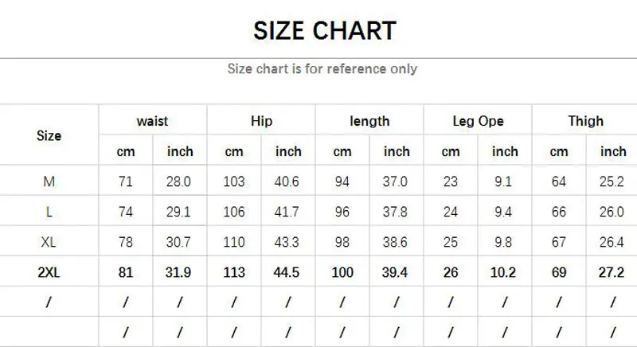Click the Hip column header
The width and height of the screenshot is (637, 347).
[261, 121]
